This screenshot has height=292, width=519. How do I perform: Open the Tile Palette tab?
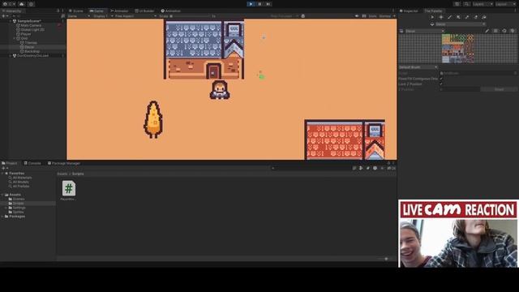point(433,11)
